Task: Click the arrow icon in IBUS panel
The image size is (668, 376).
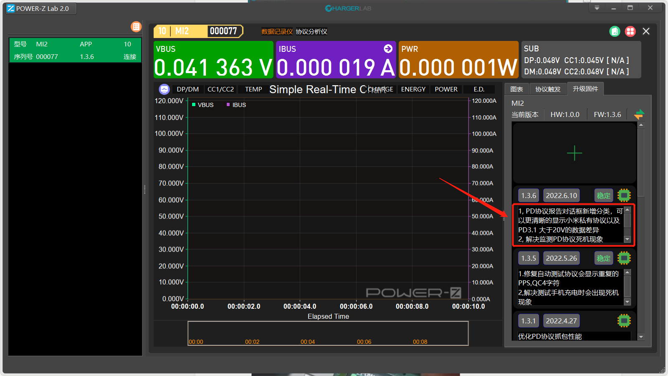Action: (x=388, y=49)
